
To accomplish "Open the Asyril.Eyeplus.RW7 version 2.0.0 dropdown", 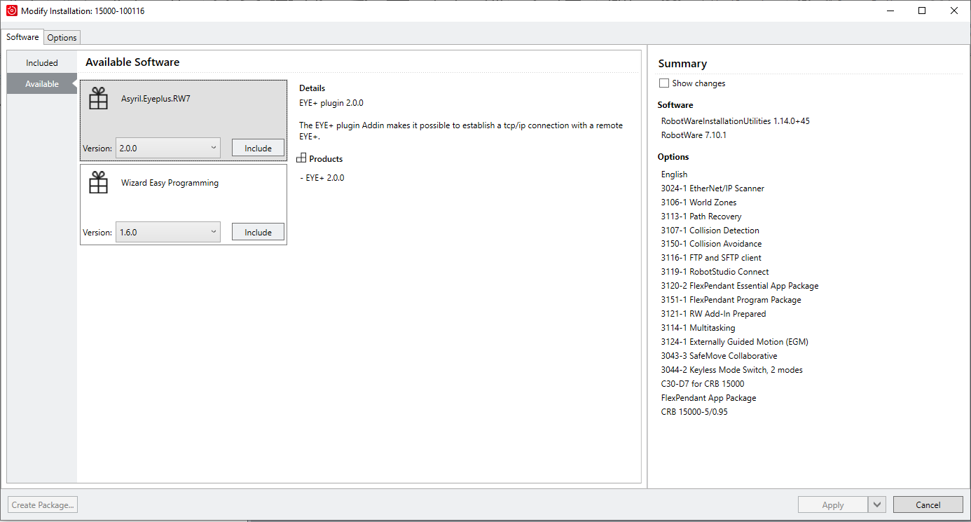I will coord(168,148).
